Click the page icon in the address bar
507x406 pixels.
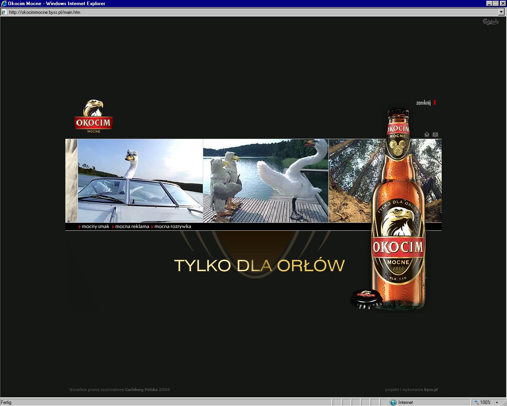(x=3, y=12)
